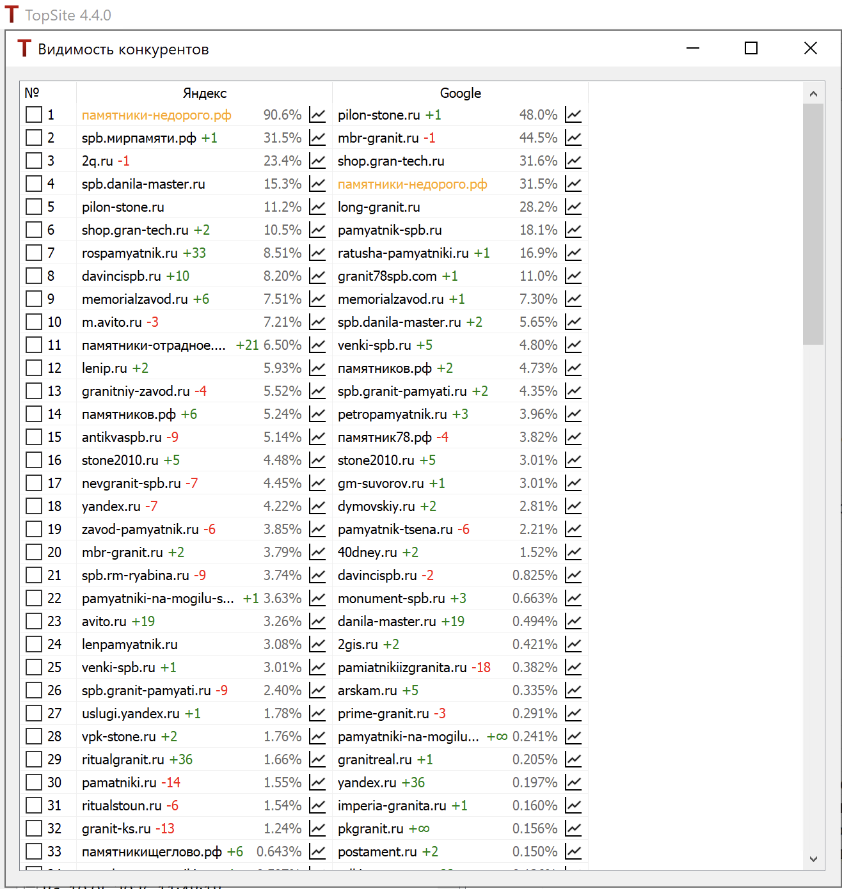View the chart for prime-granit.ru

pos(573,714)
